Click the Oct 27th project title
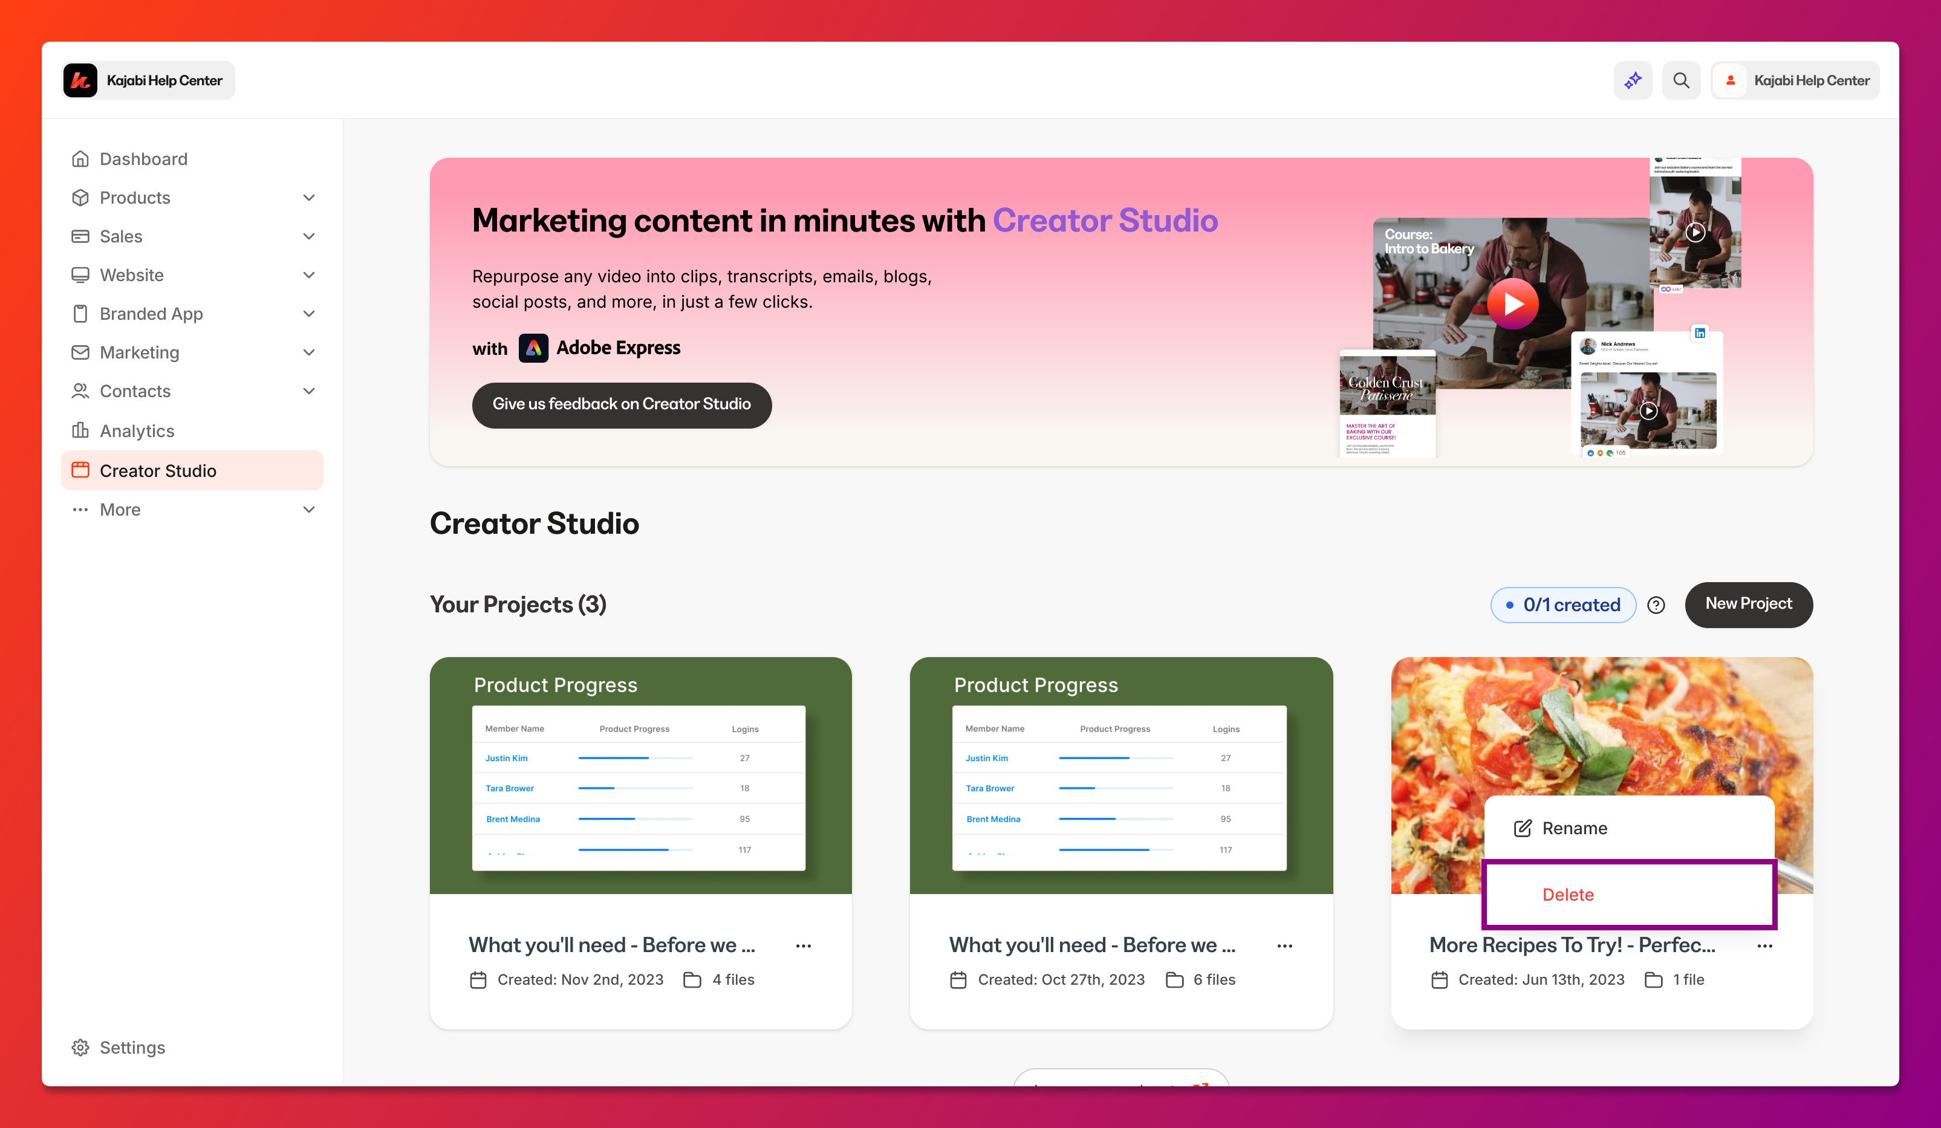1941x1128 pixels. (1092, 945)
